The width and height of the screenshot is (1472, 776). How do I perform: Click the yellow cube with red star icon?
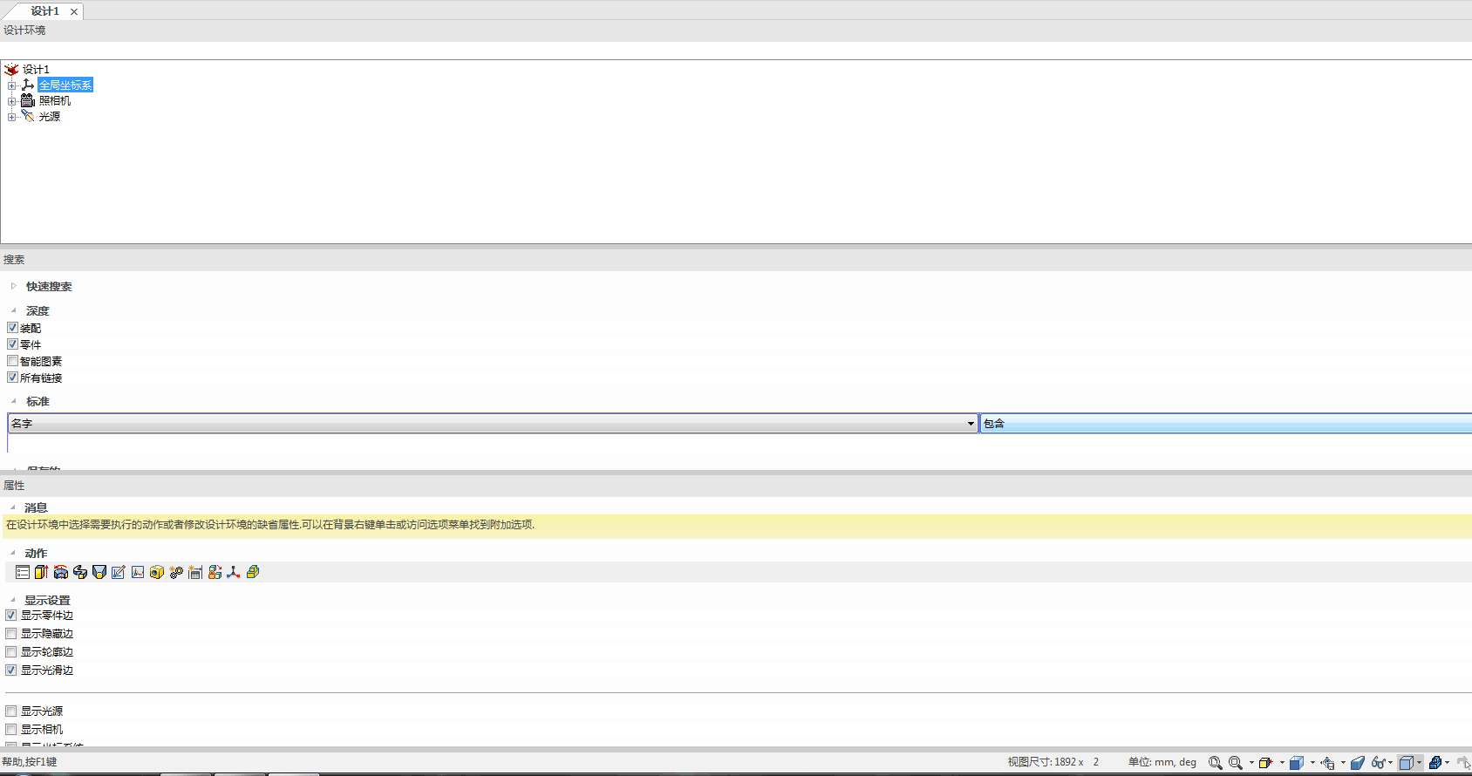coord(1265,763)
